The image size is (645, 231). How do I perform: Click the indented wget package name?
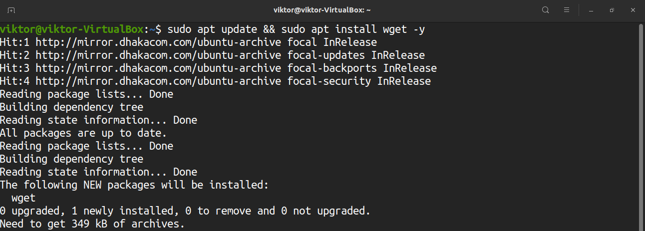click(x=23, y=198)
